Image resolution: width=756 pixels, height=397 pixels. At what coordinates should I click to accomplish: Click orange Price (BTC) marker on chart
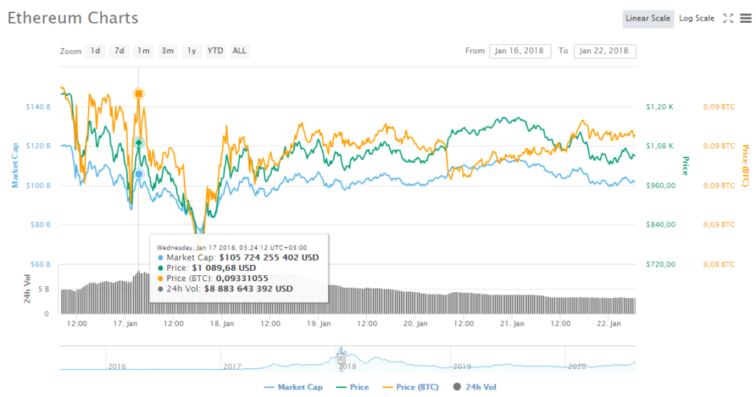(139, 94)
